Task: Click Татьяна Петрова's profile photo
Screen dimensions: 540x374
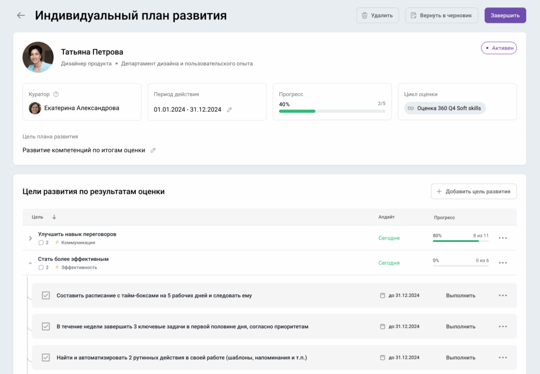Action: pos(37,57)
